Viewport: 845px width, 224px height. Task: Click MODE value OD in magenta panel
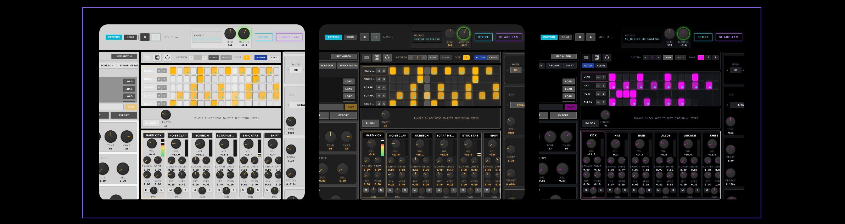point(735,70)
